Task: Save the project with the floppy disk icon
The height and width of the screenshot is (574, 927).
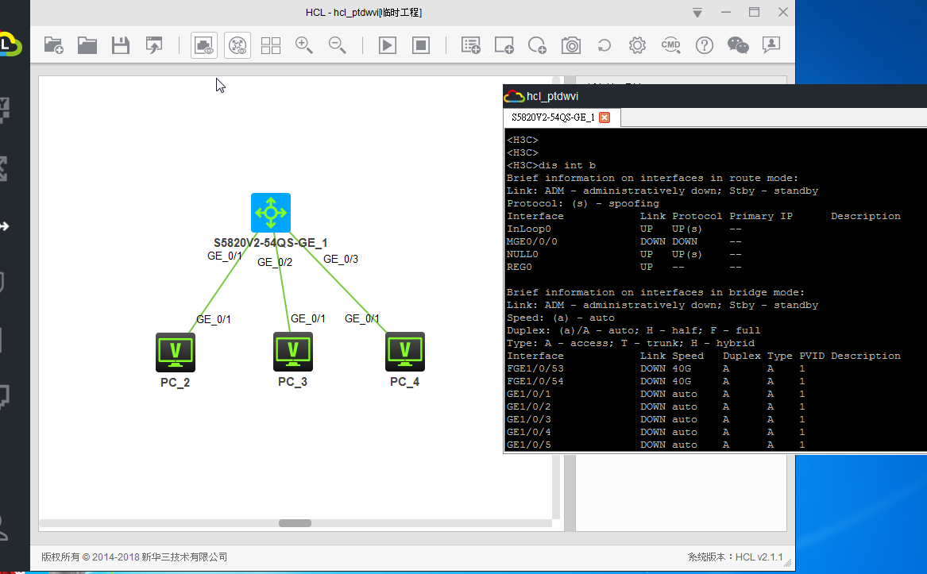Action: click(x=121, y=45)
